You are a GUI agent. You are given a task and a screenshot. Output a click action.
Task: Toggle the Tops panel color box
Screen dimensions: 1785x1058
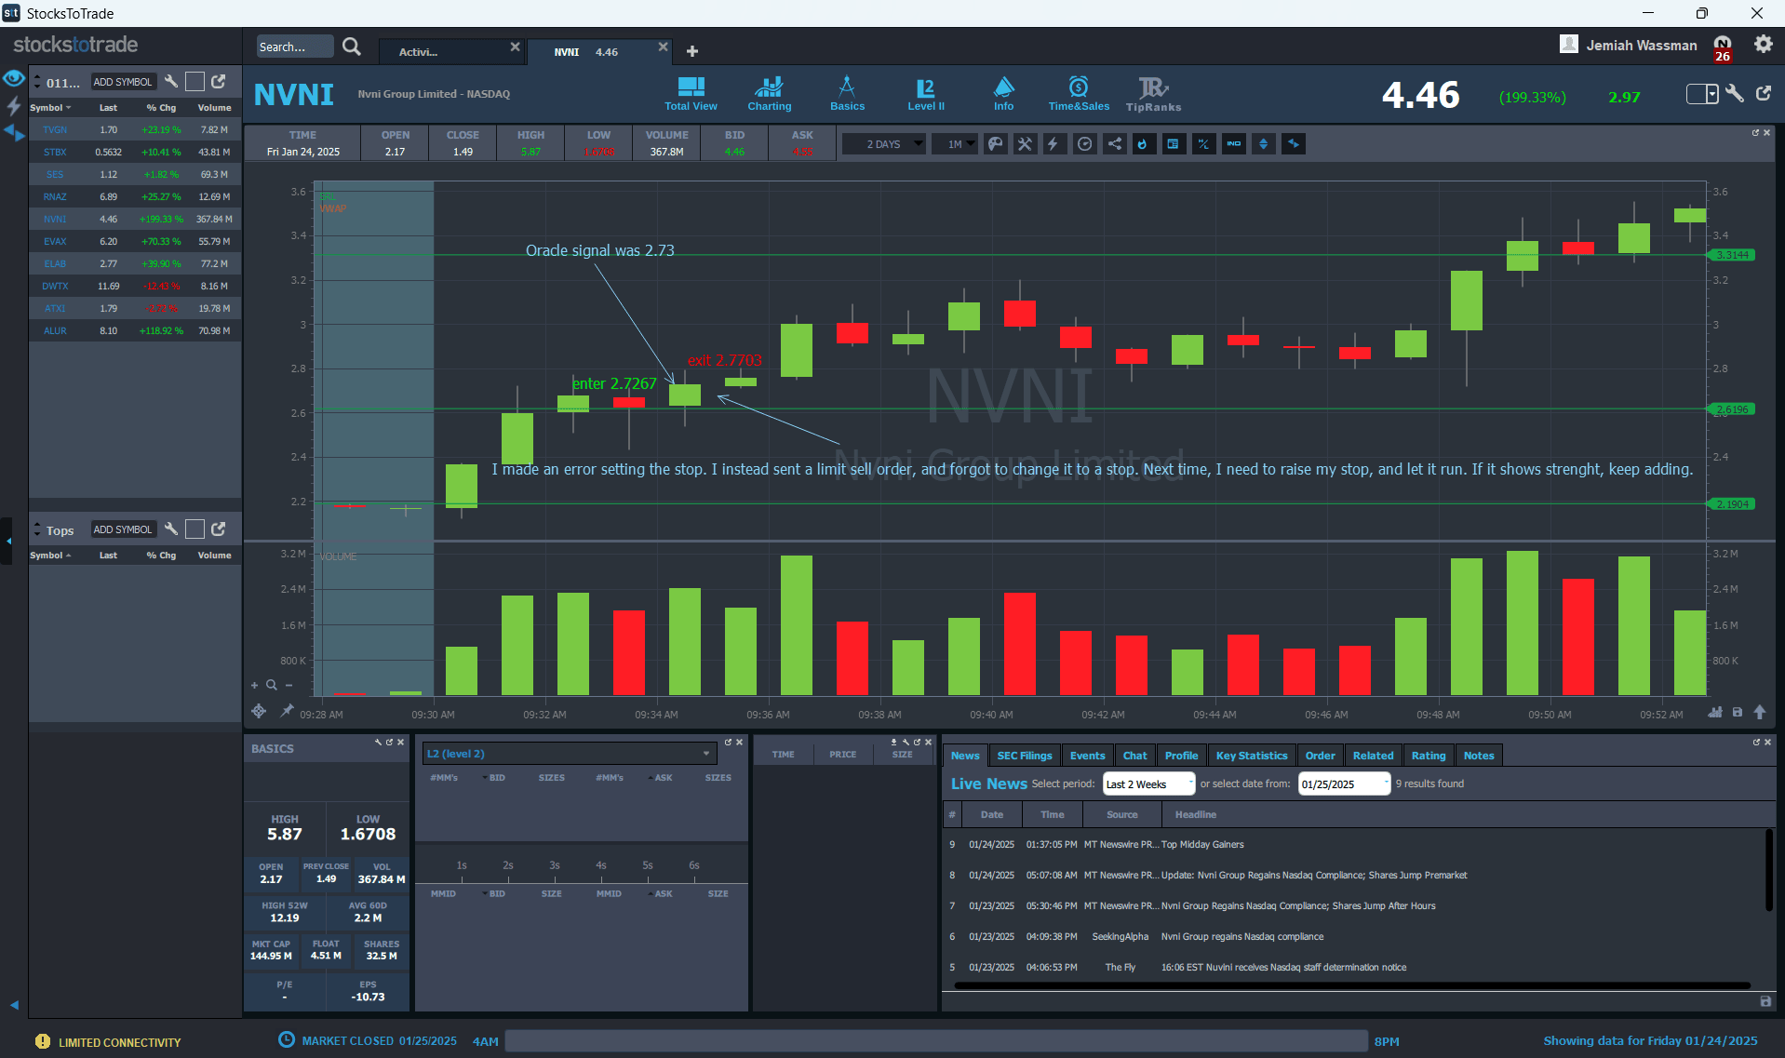click(x=195, y=529)
